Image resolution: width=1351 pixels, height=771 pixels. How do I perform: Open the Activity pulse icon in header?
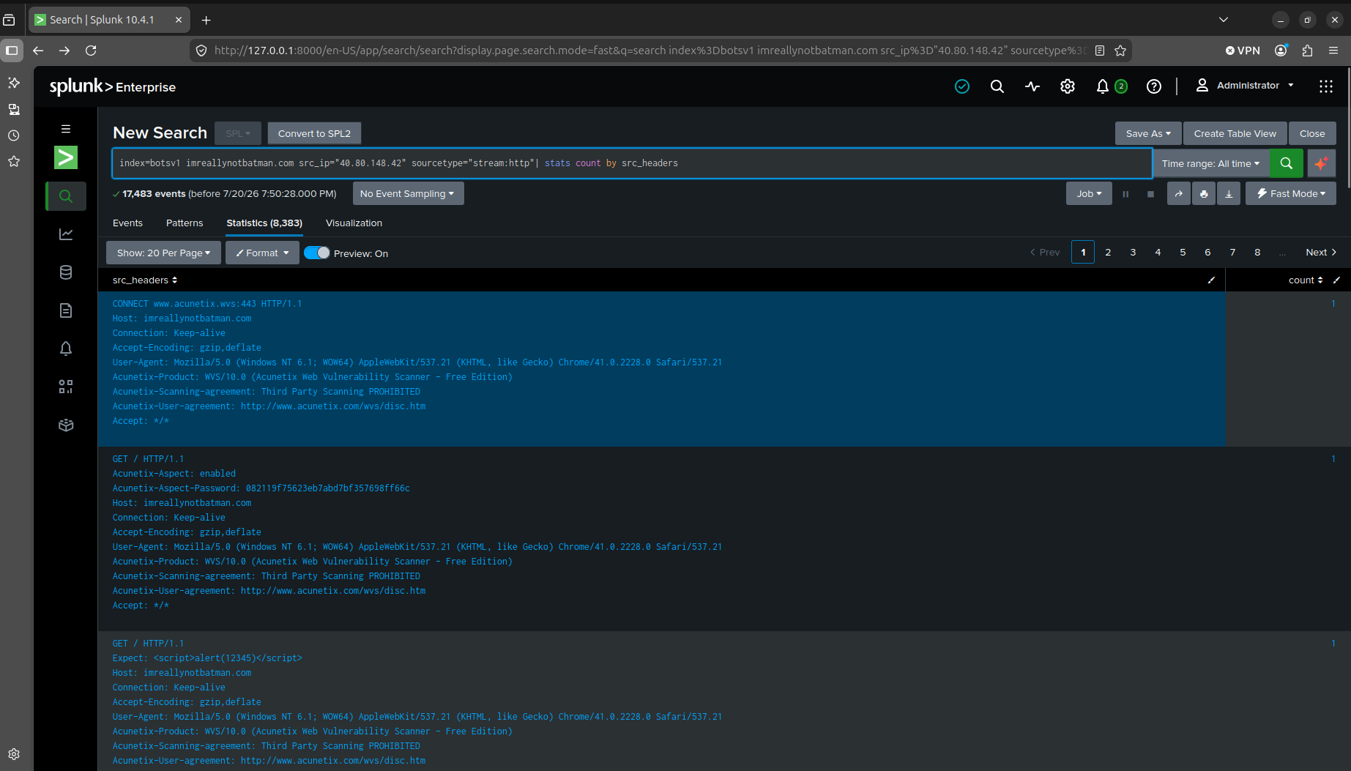coord(1032,86)
